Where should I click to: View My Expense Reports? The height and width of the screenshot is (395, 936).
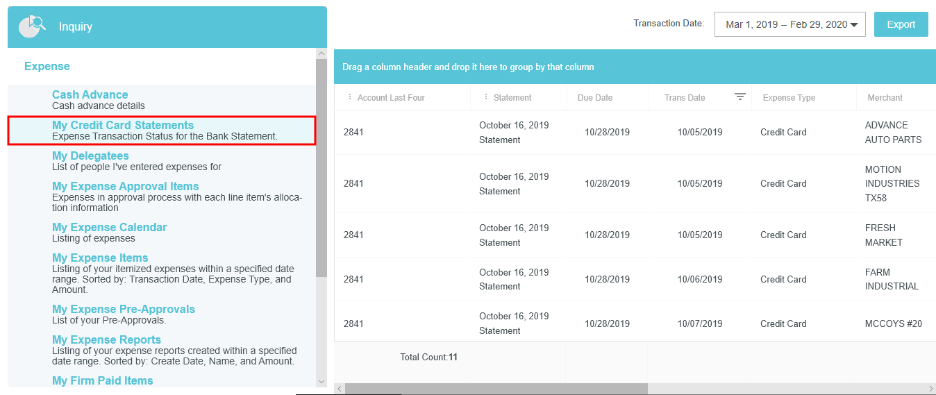pos(106,340)
